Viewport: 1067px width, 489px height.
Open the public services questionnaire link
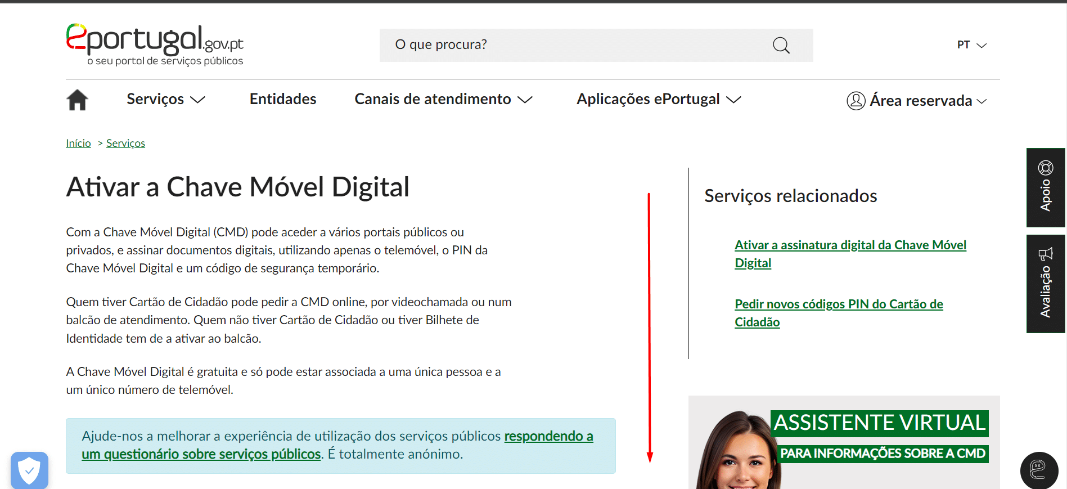(x=337, y=445)
